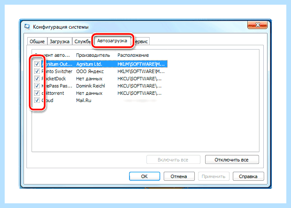Uncheck the Cloud Mail.Ru startup checkbox
Viewport: 291px width, 208px height.
tap(37, 100)
